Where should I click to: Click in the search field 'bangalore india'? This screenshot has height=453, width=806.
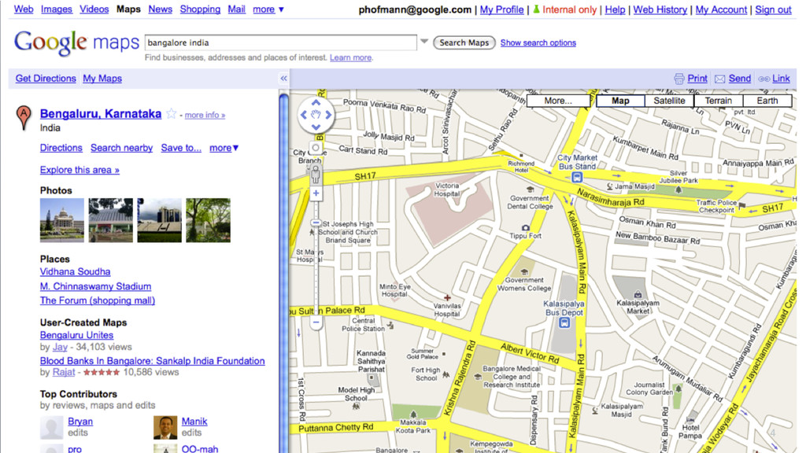pos(281,42)
